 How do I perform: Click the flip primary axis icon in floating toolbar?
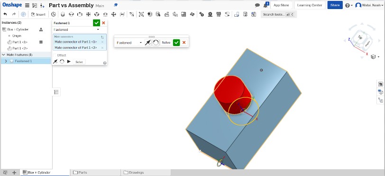click(147, 43)
